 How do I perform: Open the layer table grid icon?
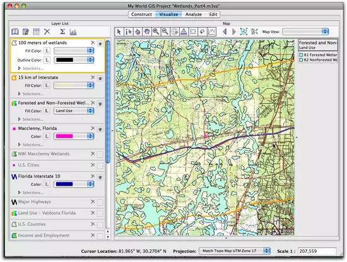point(37,32)
